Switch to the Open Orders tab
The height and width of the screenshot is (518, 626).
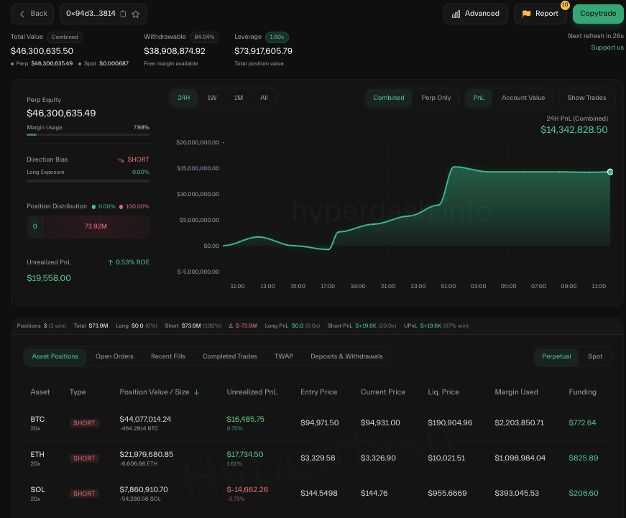pyautogui.click(x=114, y=356)
